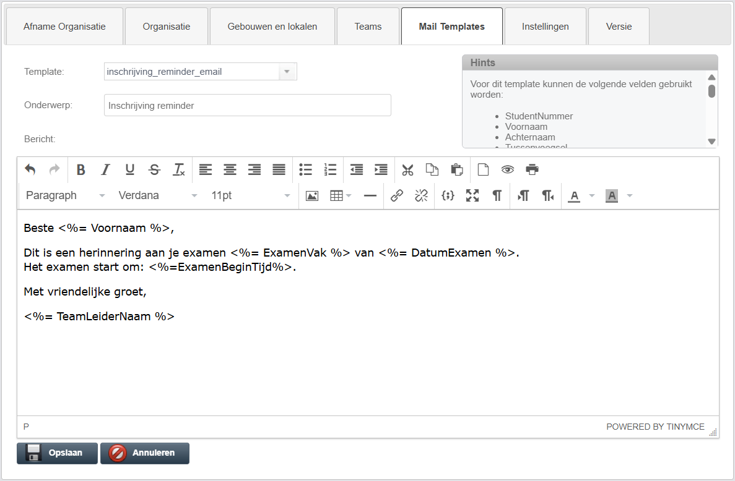Open the Teams tab

point(368,27)
